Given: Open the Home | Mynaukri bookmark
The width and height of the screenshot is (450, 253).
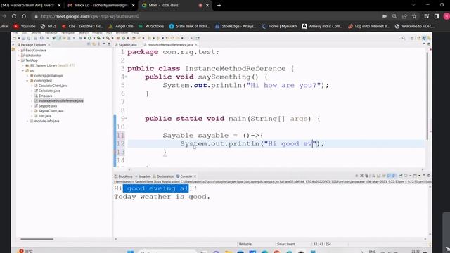Looking at the screenshot, I should coord(279,26).
